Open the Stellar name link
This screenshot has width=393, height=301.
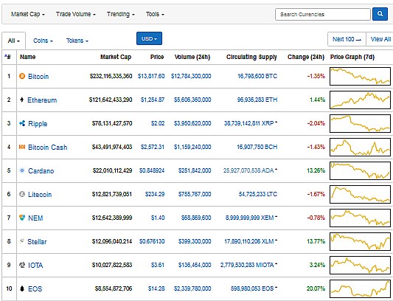click(37, 241)
